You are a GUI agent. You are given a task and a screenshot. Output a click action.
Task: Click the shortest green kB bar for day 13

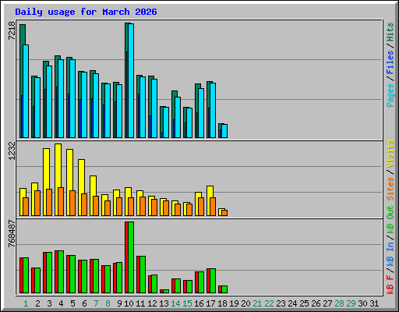(x=166, y=292)
